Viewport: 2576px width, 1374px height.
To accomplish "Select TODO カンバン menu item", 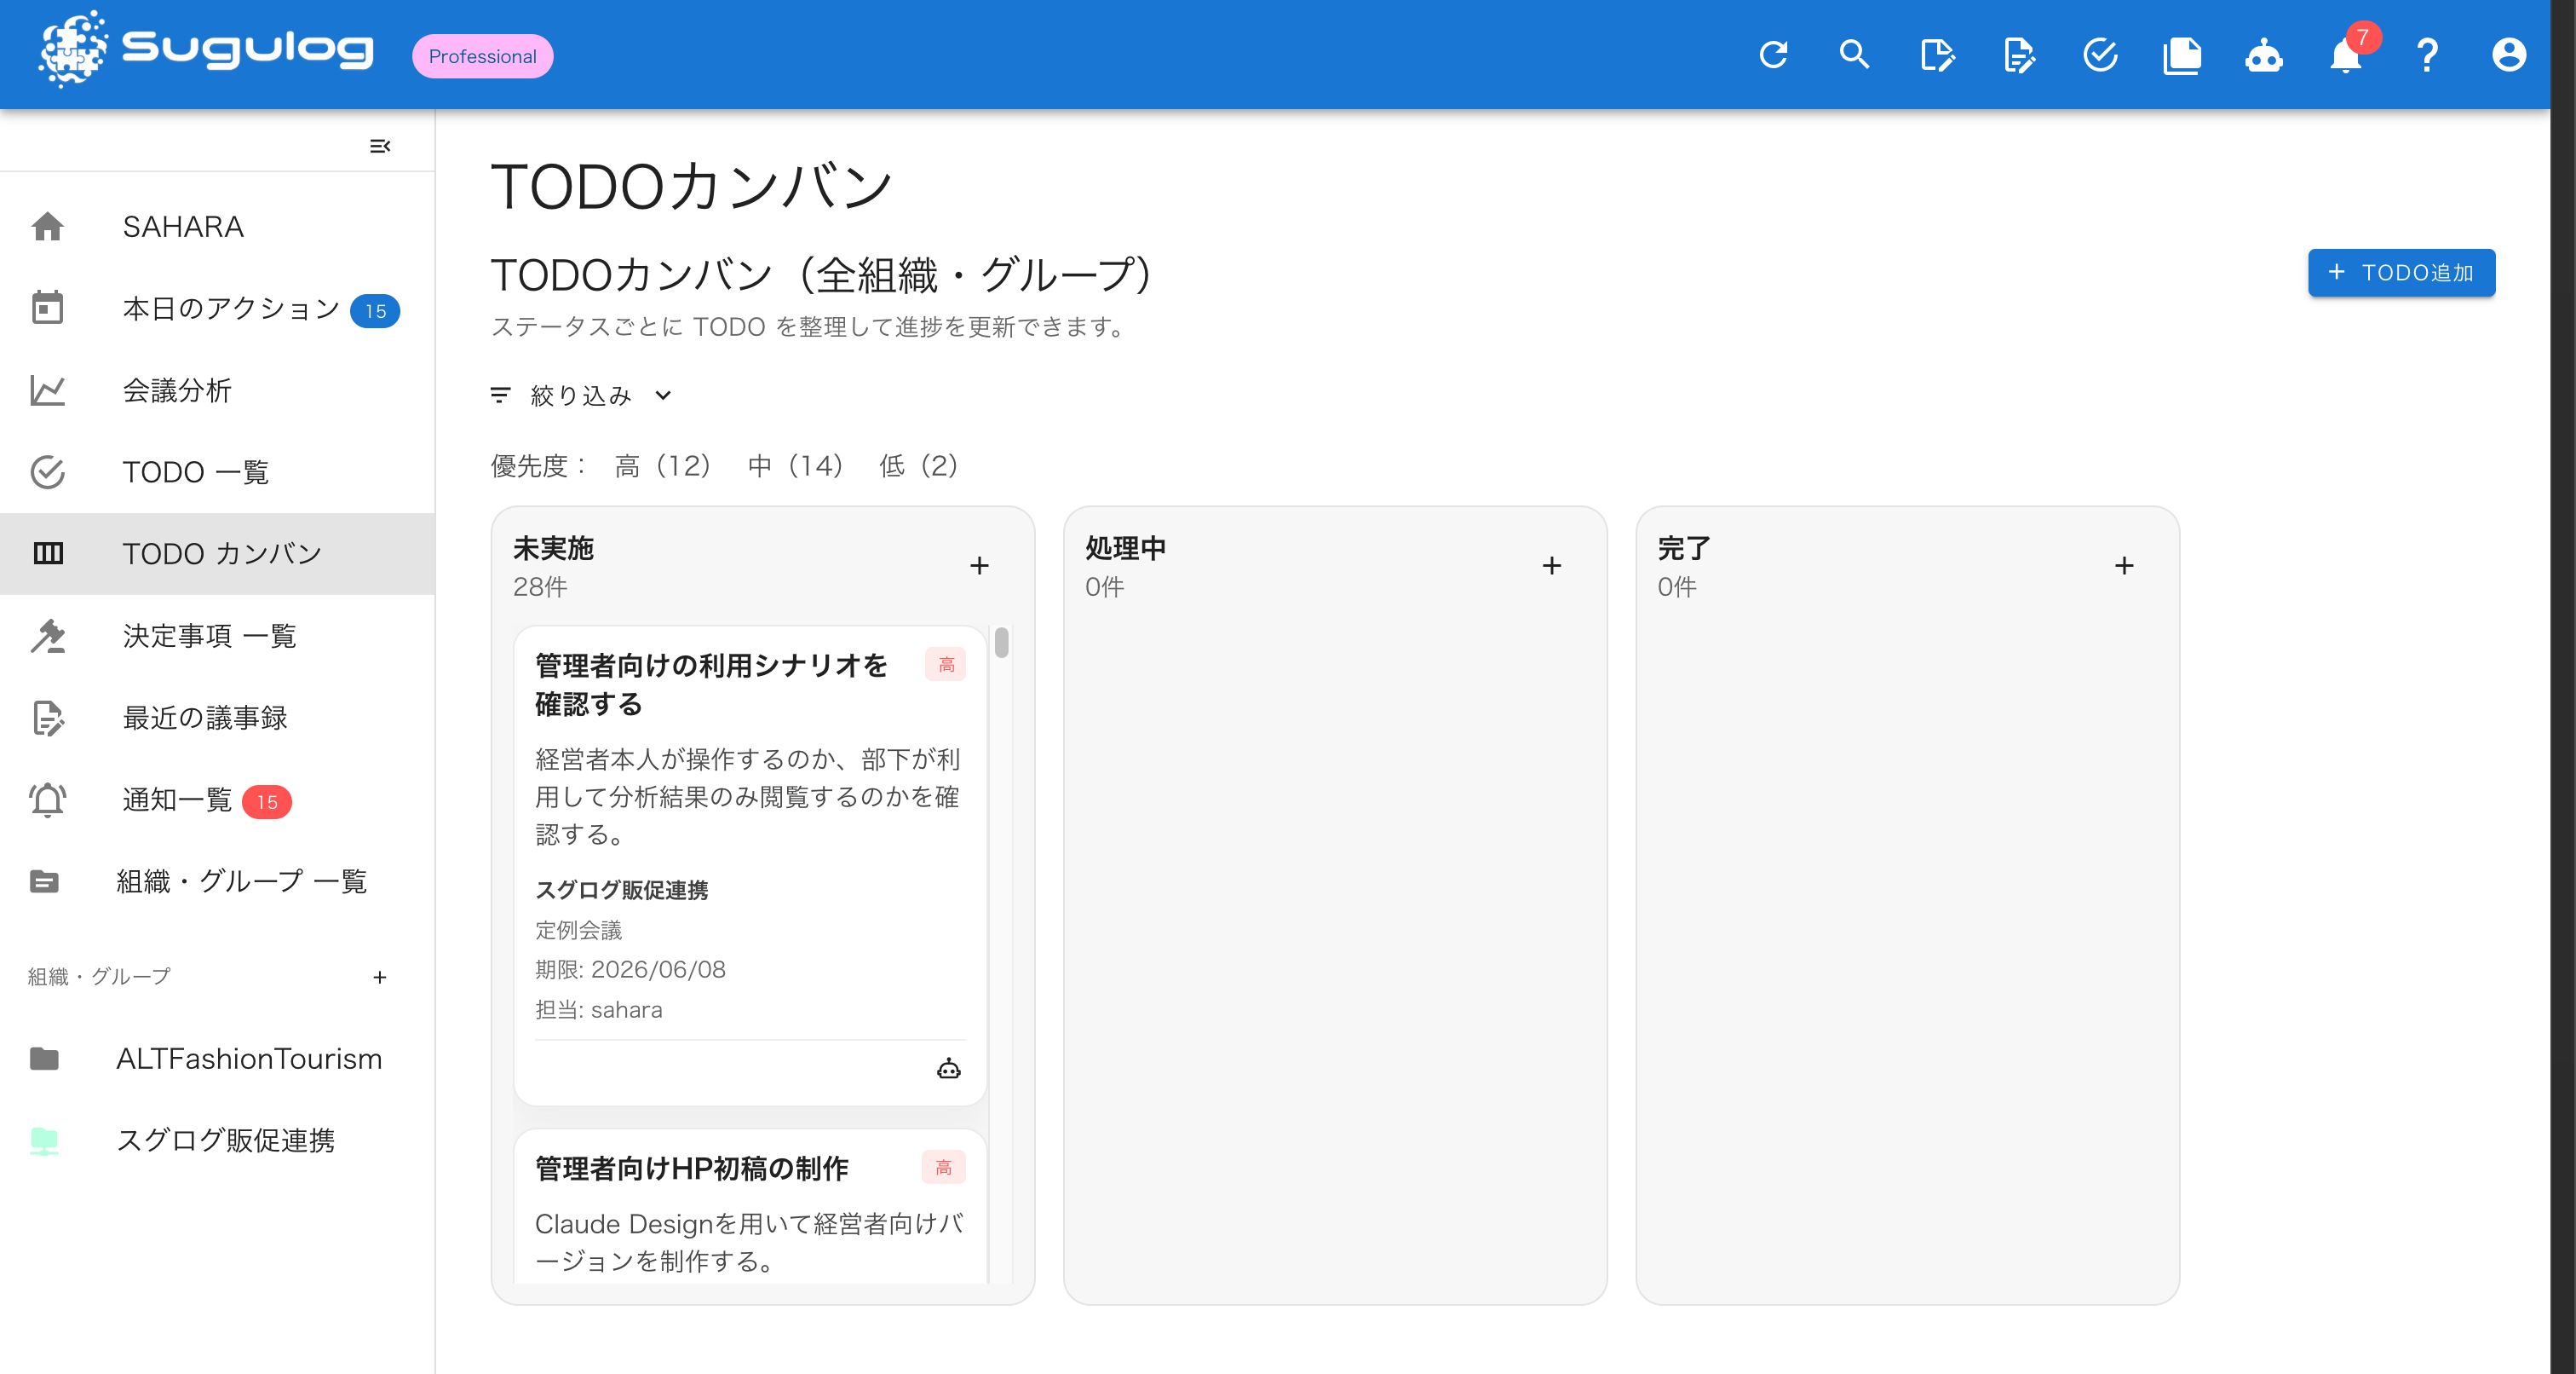I will pyautogui.click(x=217, y=554).
